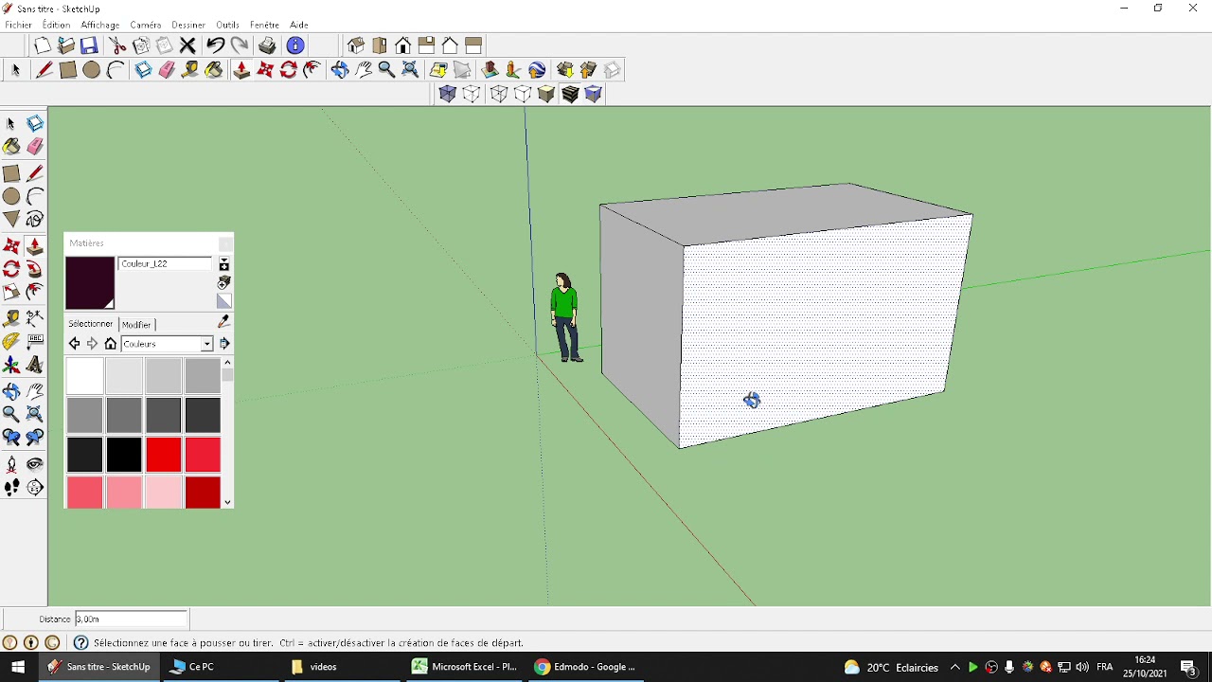The height and width of the screenshot is (682, 1212).
Task: Enable Monochrome face style
Action: pos(594,94)
